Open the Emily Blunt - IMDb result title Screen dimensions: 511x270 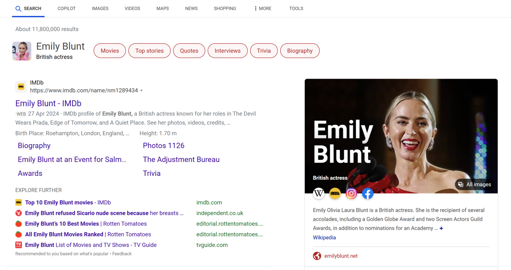coord(48,103)
